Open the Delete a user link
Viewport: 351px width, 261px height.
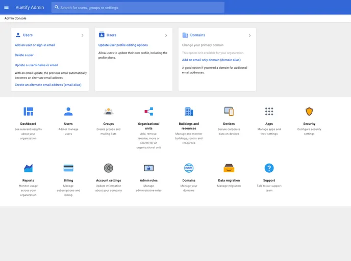tap(24, 55)
